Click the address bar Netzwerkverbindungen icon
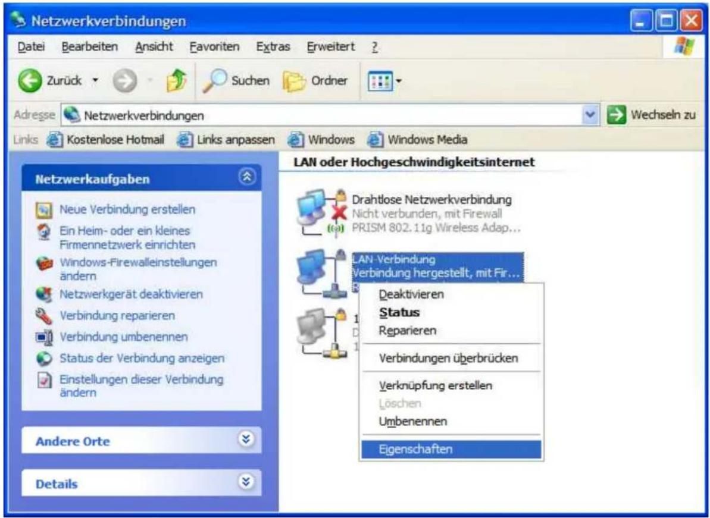The image size is (710, 518). tap(71, 115)
